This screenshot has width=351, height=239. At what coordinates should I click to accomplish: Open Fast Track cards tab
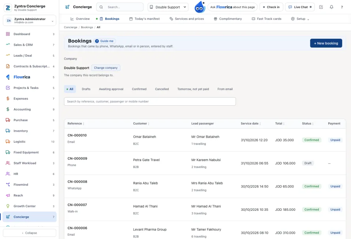pyautogui.click(x=267, y=19)
